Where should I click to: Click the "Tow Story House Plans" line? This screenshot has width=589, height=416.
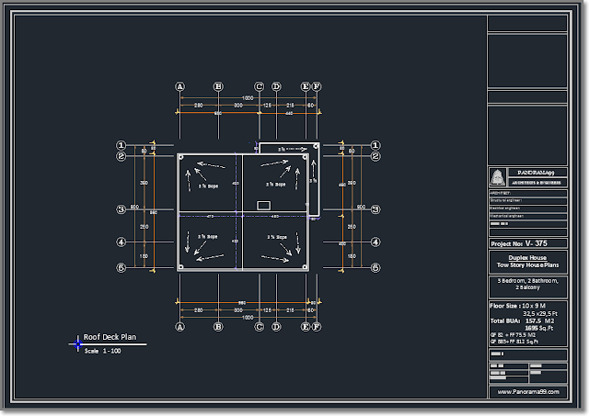click(527, 265)
